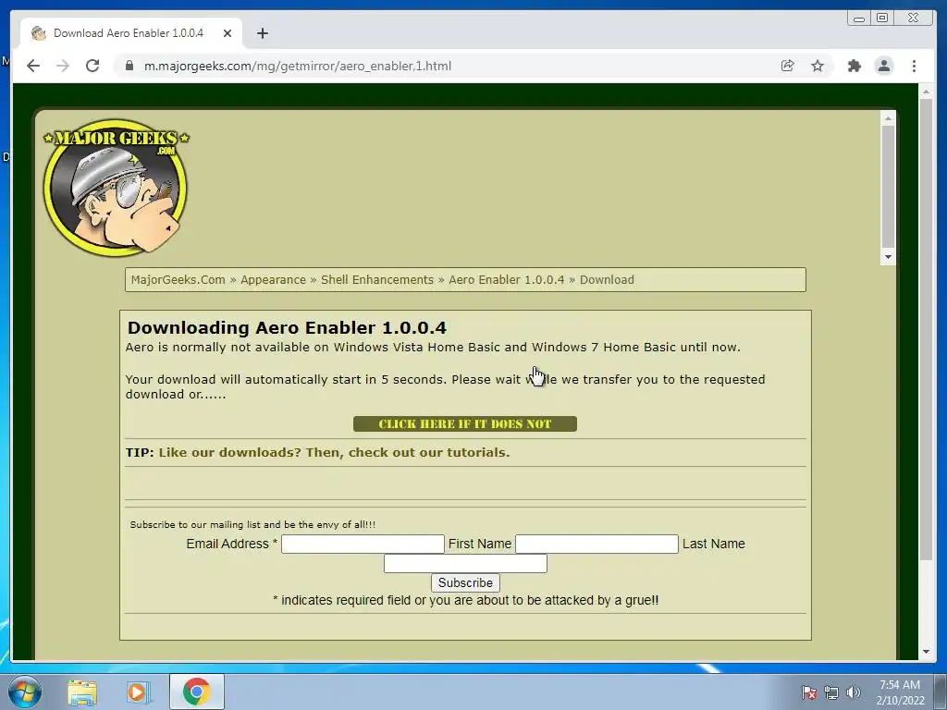
Task: Bookmark this page with the star
Action: click(818, 66)
